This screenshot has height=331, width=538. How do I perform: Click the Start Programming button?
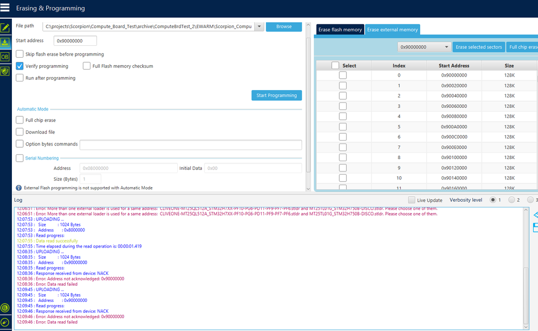point(276,95)
